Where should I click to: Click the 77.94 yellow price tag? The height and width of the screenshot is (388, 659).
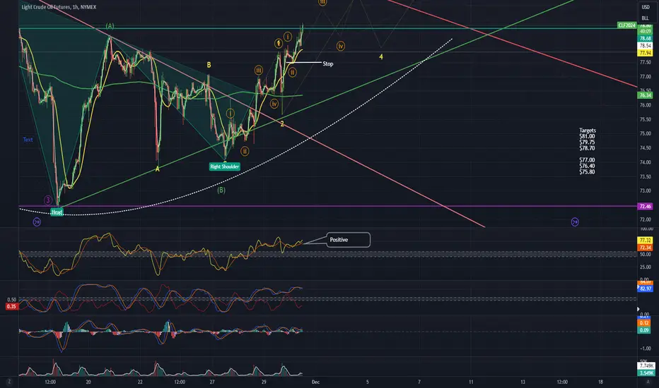(x=645, y=53)
